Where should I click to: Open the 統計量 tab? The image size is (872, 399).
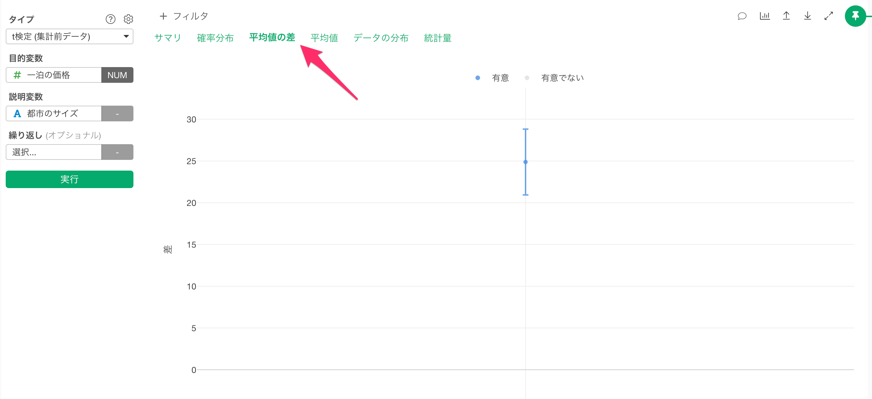(438, 38)
